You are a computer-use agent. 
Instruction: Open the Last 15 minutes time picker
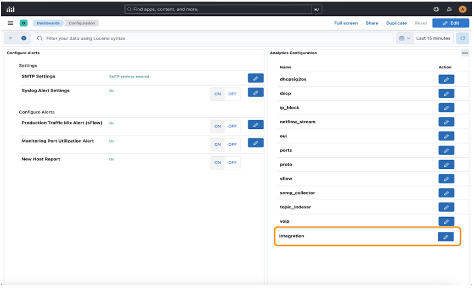[x=433, y=38]
